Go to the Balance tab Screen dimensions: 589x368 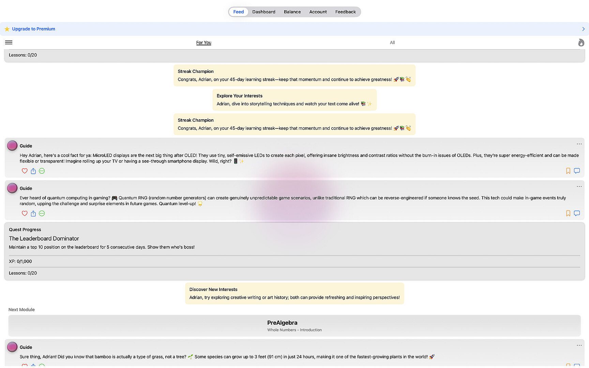tap(292, 12)
